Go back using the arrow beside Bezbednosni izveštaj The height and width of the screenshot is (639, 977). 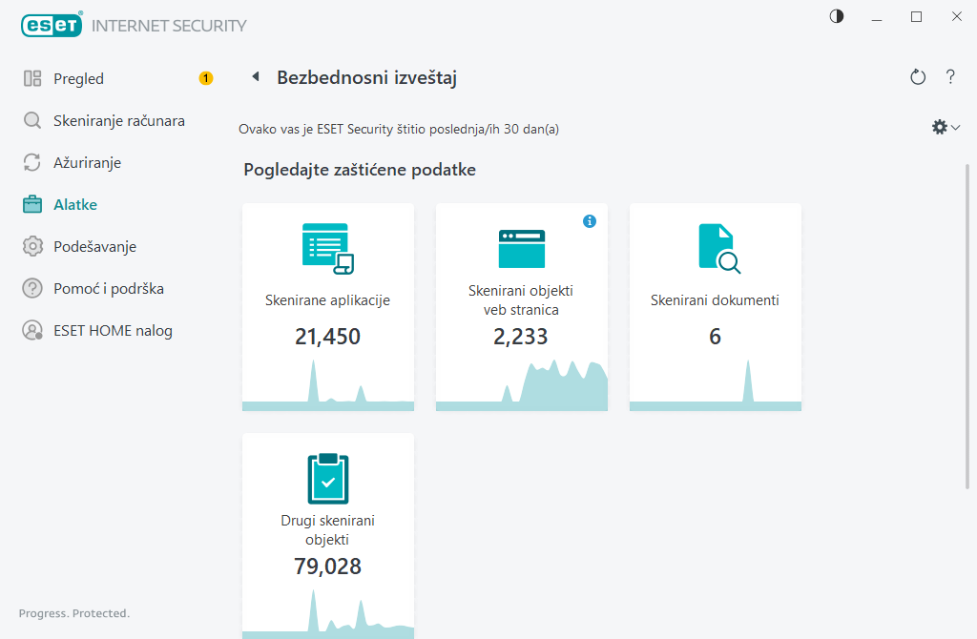[256, 76]
